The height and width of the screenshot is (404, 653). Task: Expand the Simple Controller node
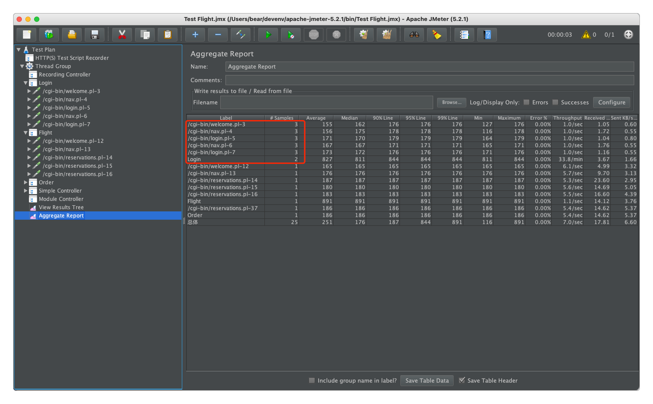coord(26,191)
